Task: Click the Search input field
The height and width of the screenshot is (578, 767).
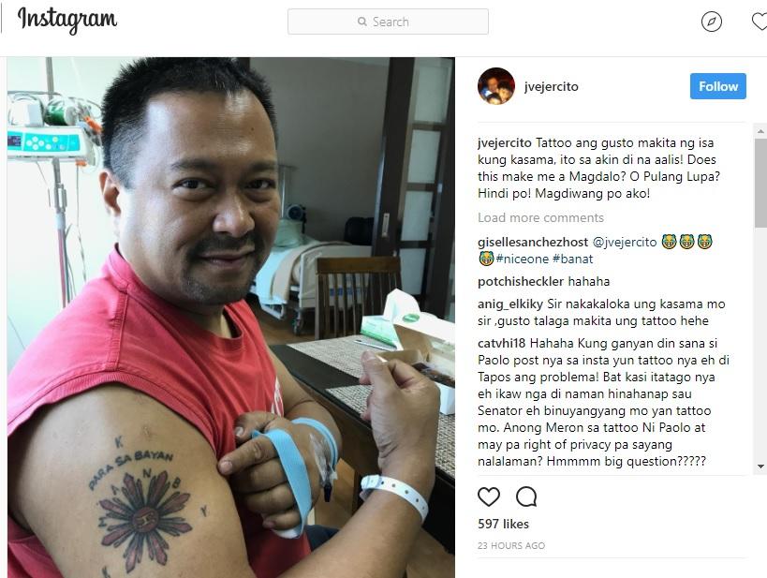Action: point(388,22)
